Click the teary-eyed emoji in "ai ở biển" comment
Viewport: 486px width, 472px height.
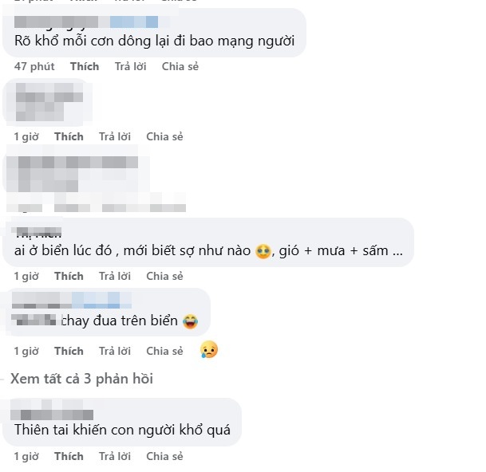[263, 251]
